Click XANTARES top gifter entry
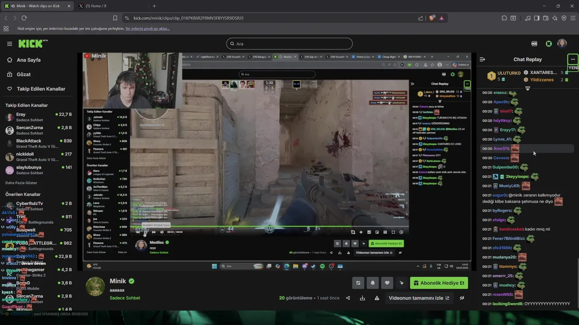This screenshot has width=579, height=325. pyautogui.click(x=543, y=72)
